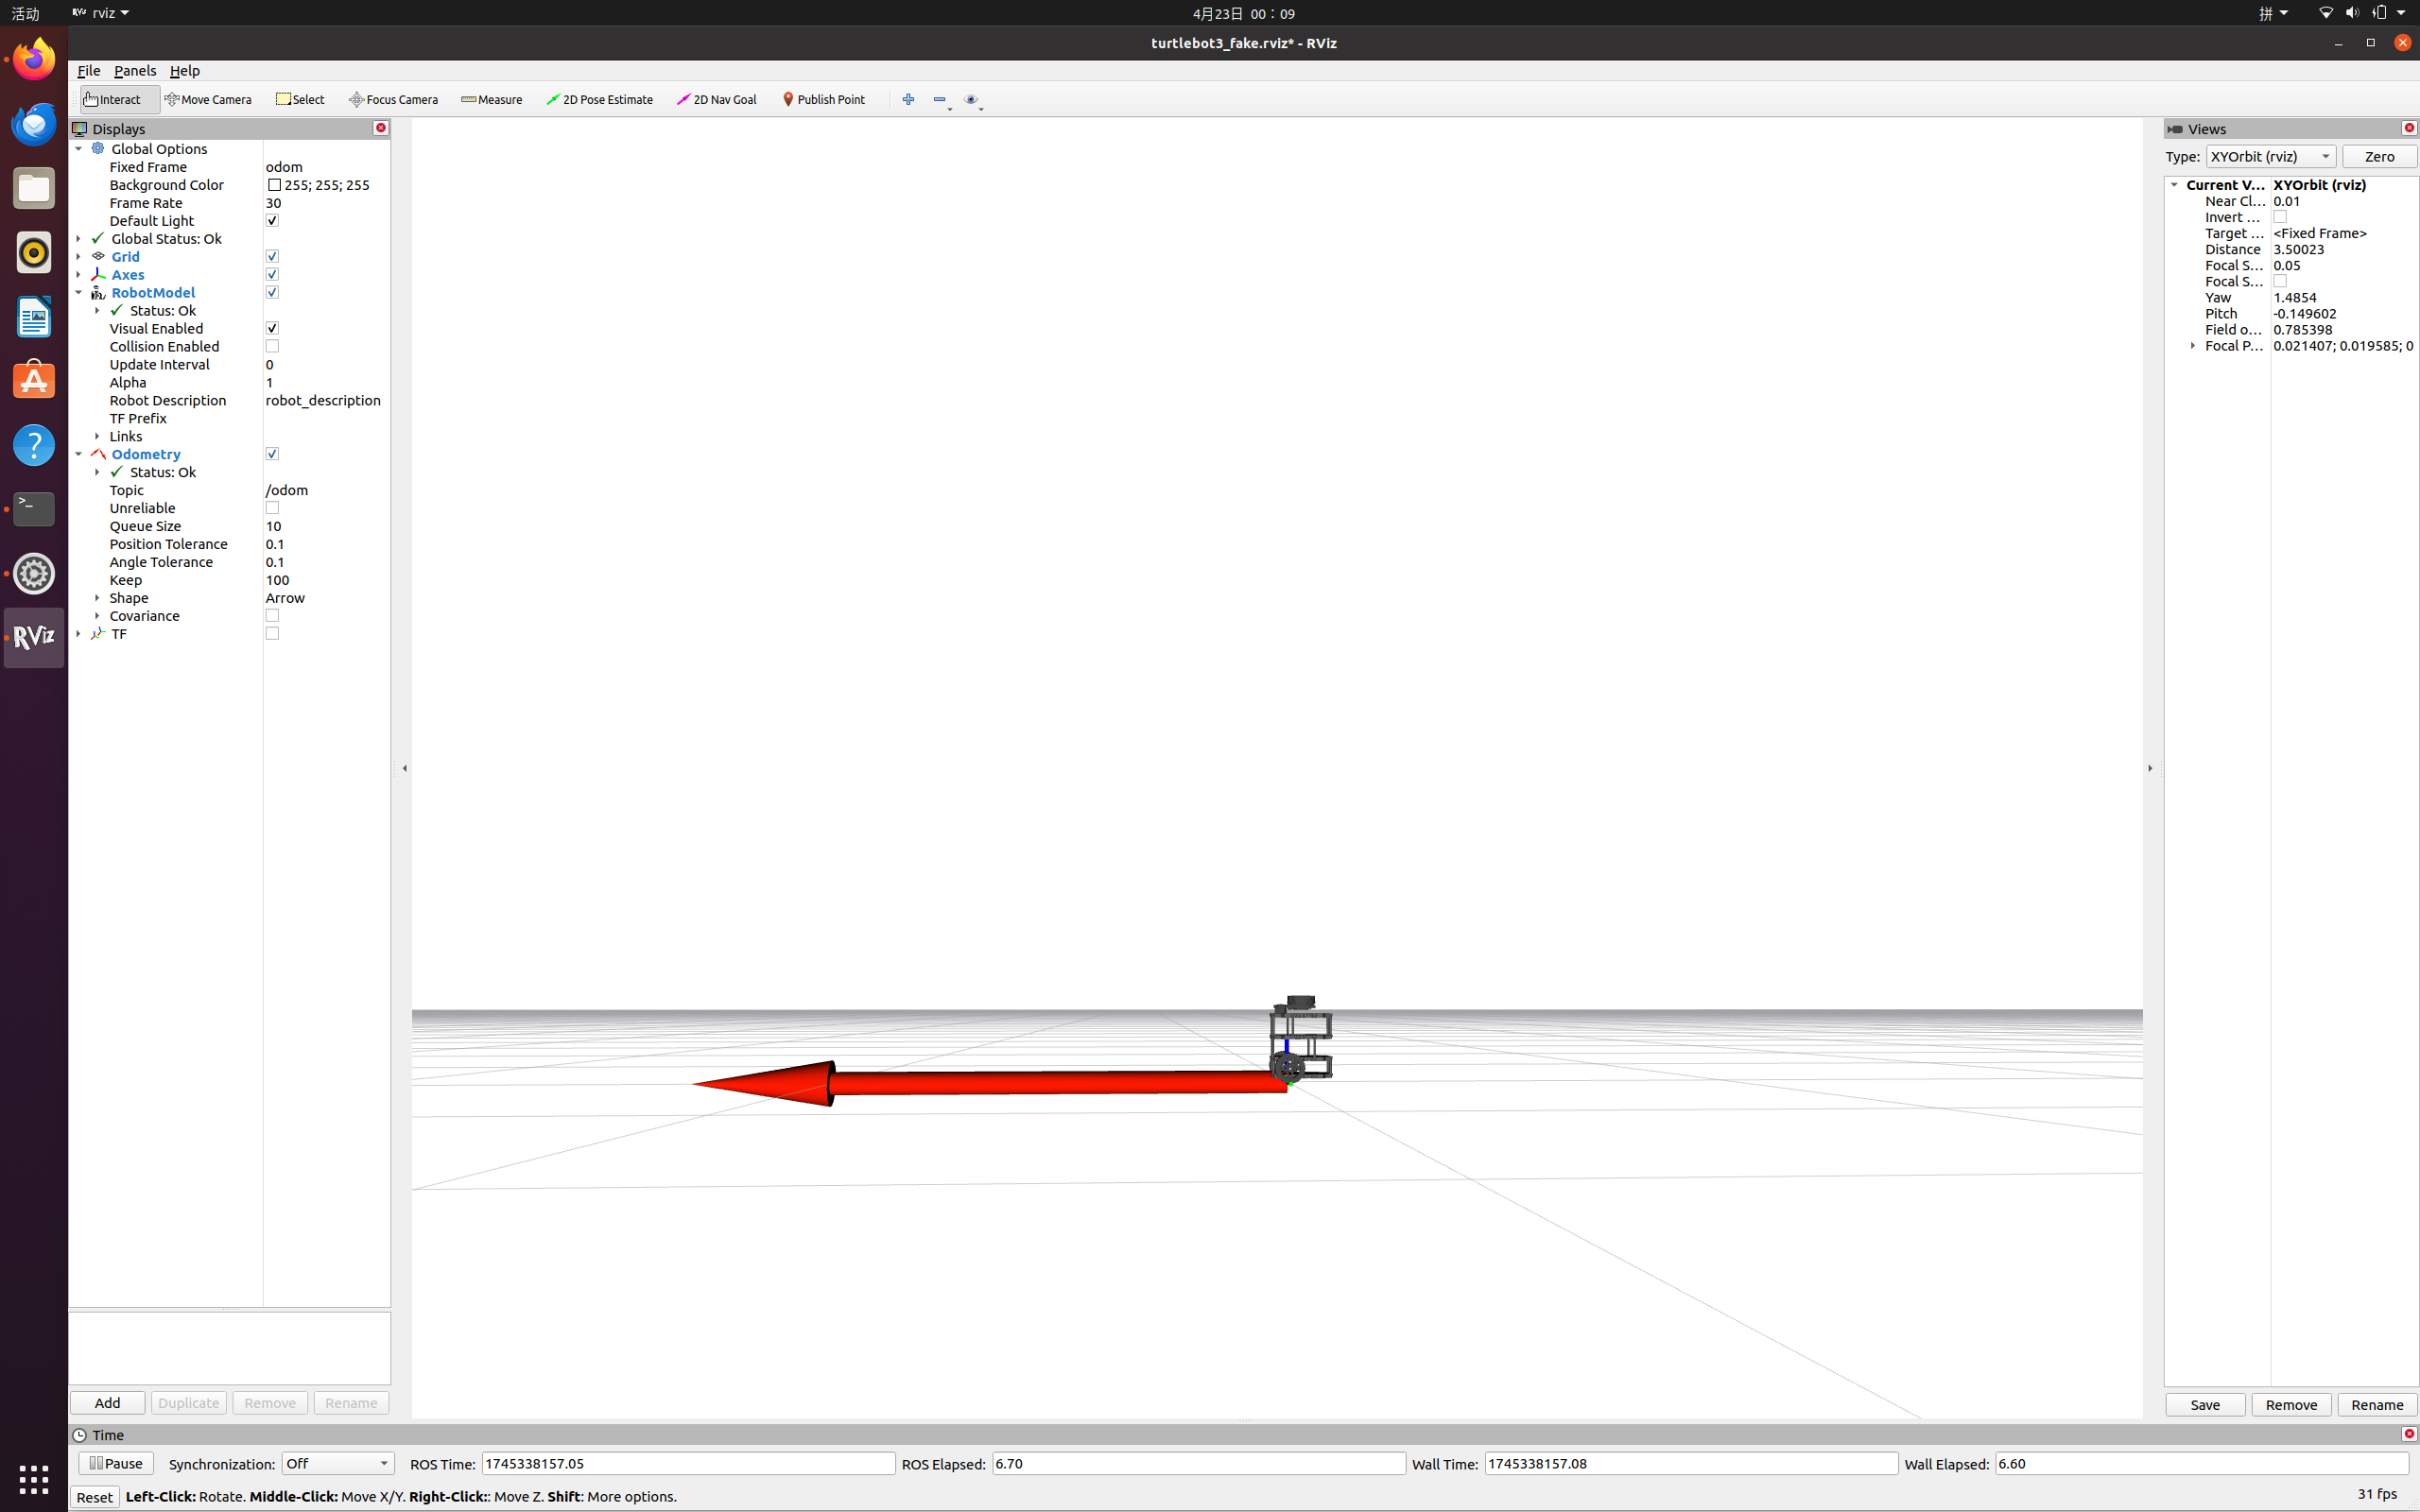Enable the TF display checkbox

272,633
